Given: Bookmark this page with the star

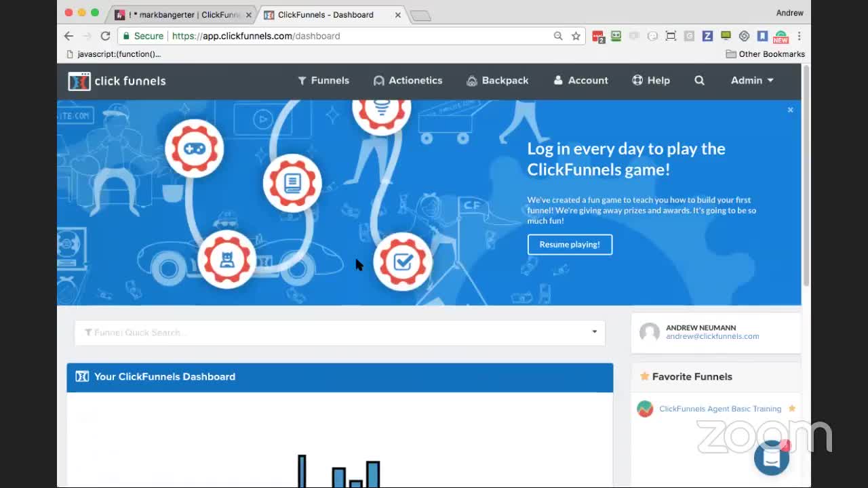Looking at the screenshot, I should point(576,36).
